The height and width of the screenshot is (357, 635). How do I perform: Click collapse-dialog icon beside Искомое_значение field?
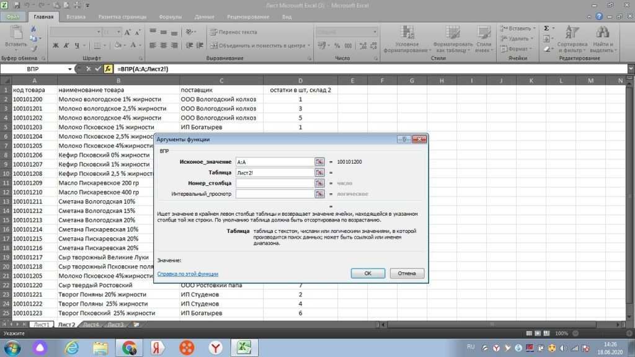coord(320,162)
